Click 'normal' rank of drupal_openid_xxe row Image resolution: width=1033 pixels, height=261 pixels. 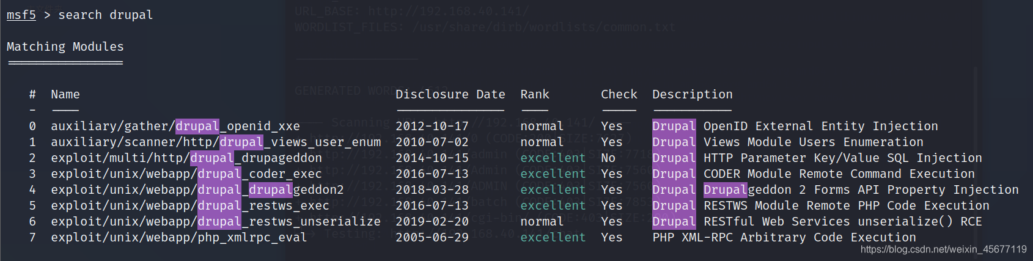[x=542, y=126]
